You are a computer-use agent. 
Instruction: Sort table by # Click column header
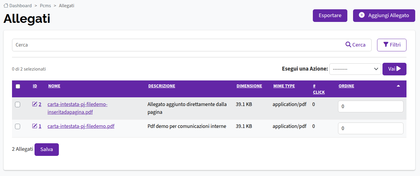tap(319, 89)
